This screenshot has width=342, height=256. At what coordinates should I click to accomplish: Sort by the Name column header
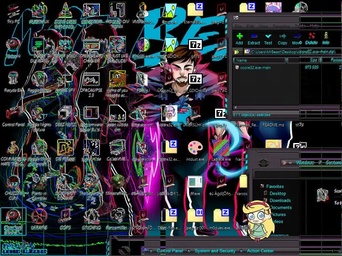click(x=260, y=60)
